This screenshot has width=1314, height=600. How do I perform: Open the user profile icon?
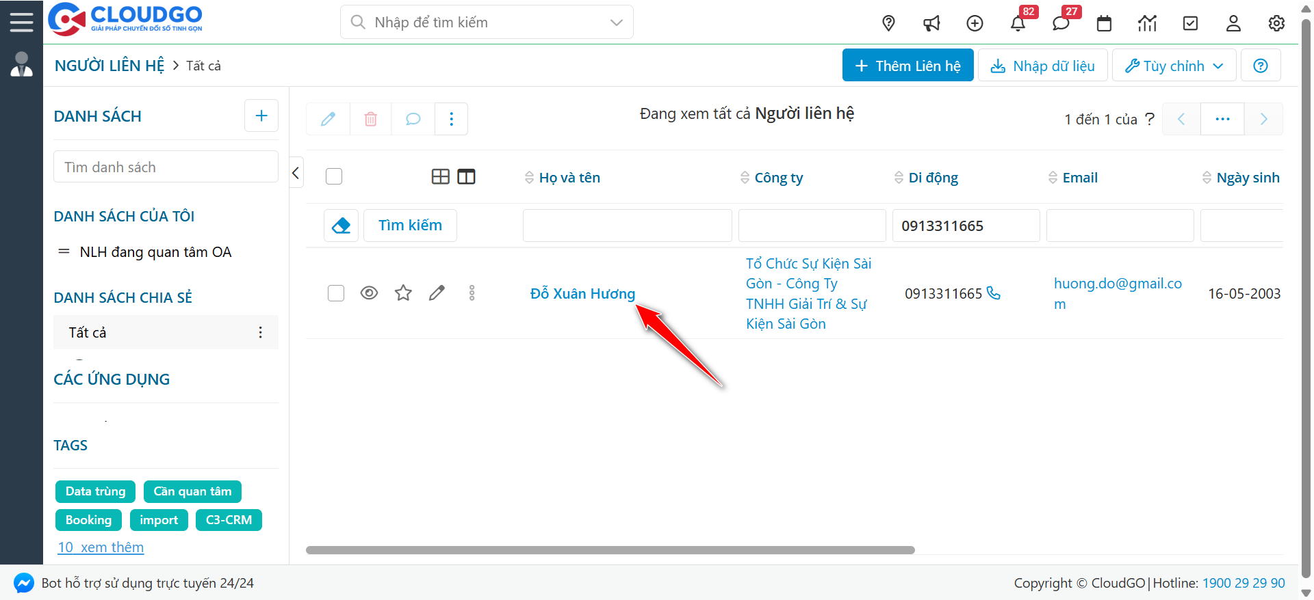1233,23
